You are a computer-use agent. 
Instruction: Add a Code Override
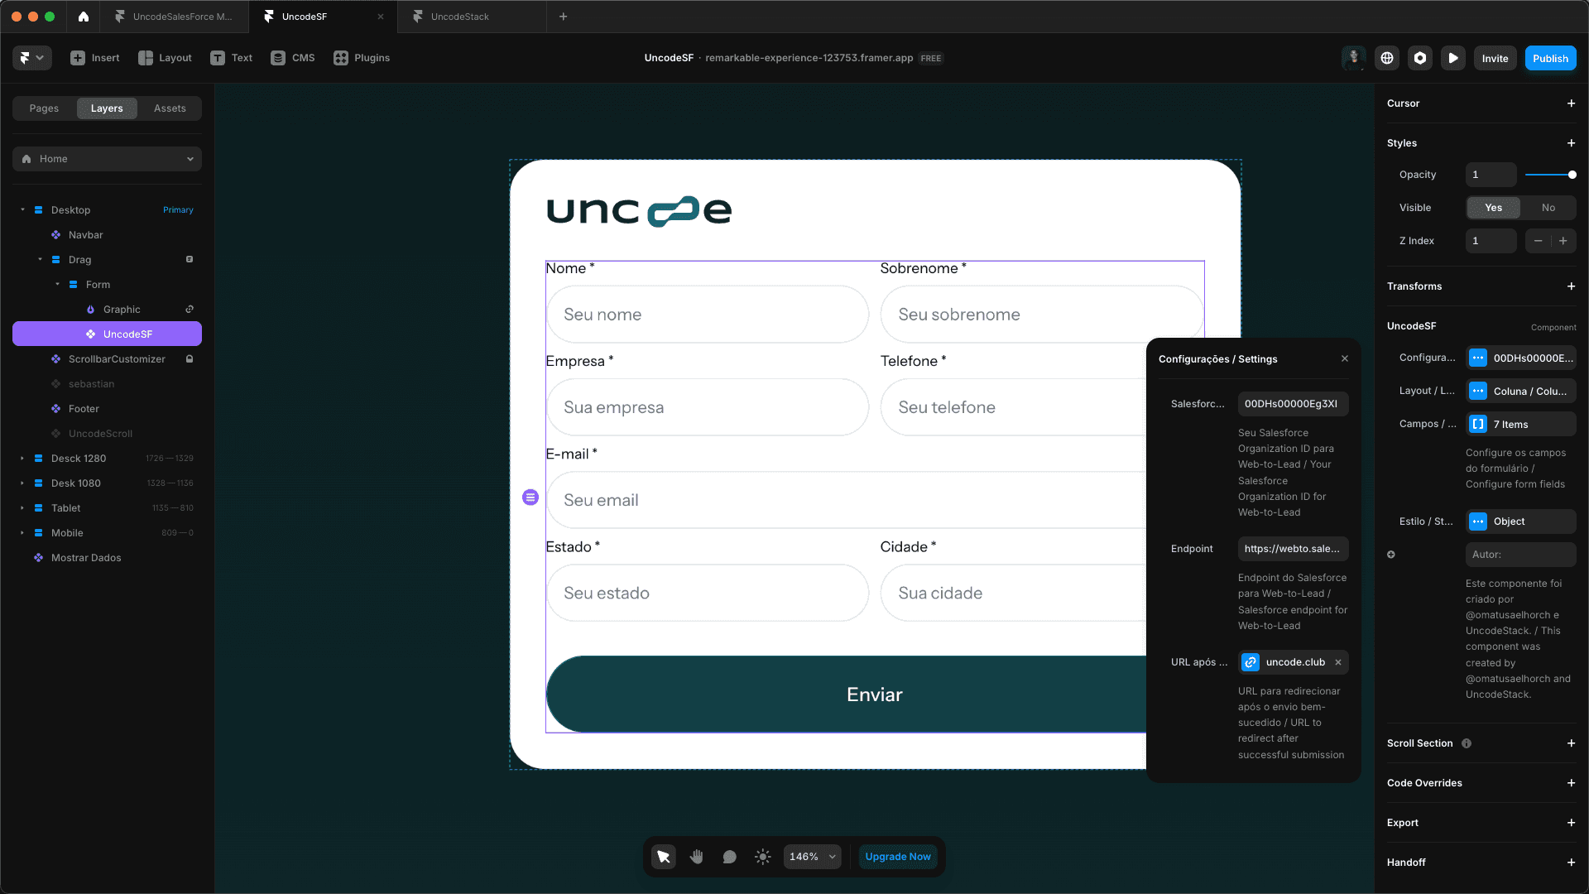(1571, 783)
